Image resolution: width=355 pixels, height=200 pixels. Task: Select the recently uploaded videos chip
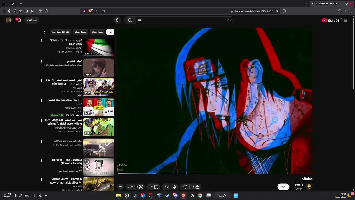(x=60, y=32)
